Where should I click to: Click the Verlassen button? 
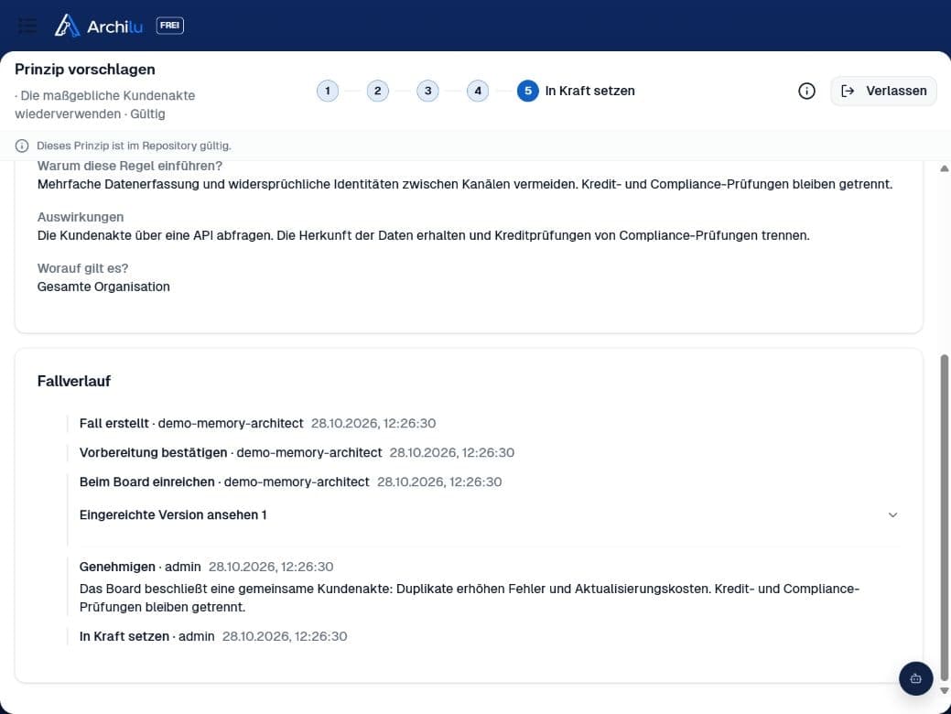click(x=883, y=91)
